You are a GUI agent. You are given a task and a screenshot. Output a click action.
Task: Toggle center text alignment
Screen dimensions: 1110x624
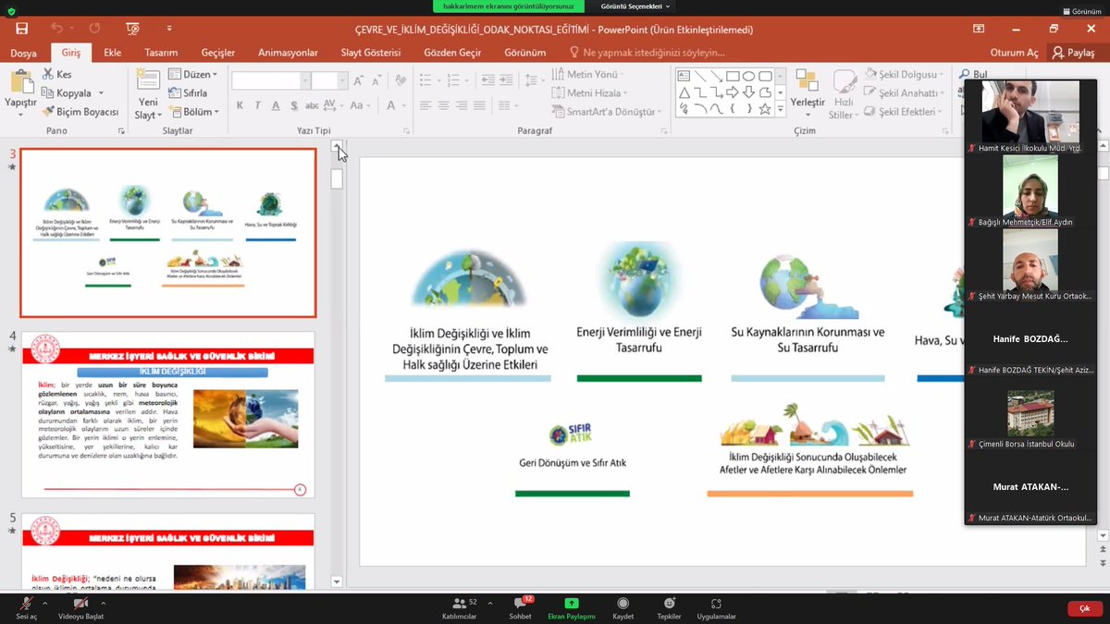pyautogui.click(x=444, y=106)
